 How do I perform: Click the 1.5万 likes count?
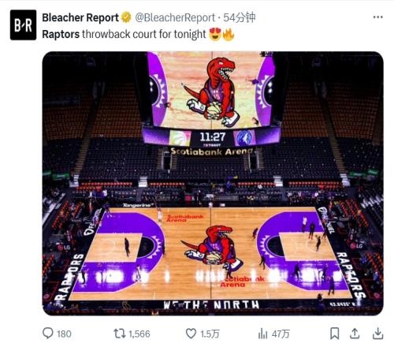pyautogui.click(x=210, y=334)
